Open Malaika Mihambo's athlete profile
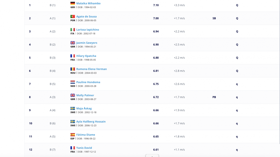This screenshot has width=280, height=157. coord(88,3)
